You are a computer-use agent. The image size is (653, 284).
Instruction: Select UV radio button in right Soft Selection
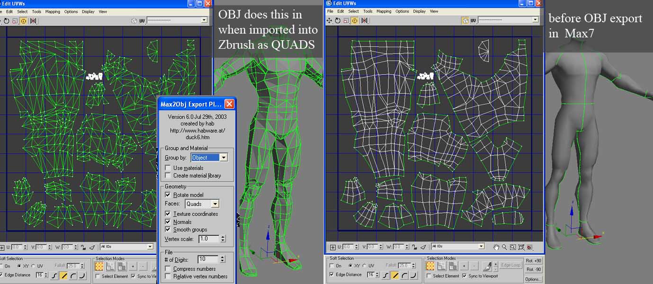364,266
